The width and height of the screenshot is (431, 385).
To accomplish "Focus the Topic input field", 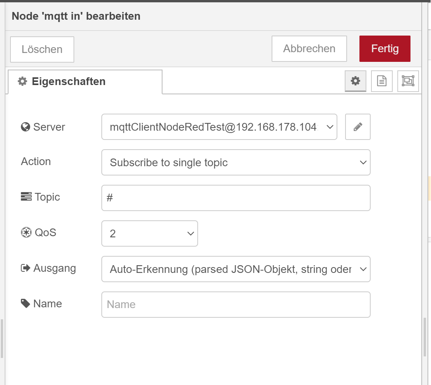I will pyautogui.click(x=236, y=198).
